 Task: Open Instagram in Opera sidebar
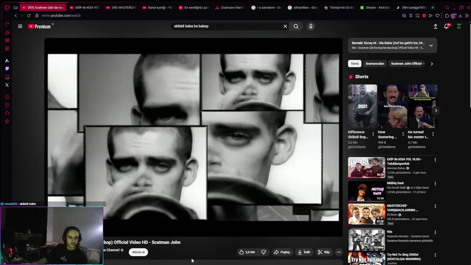(x=7, y=77)
